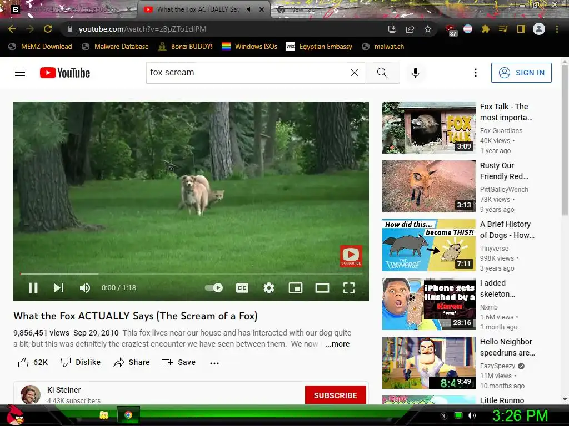This screenshot has height=426, width=569.
Task: Skip to the next video
Action: coord(59,288)
